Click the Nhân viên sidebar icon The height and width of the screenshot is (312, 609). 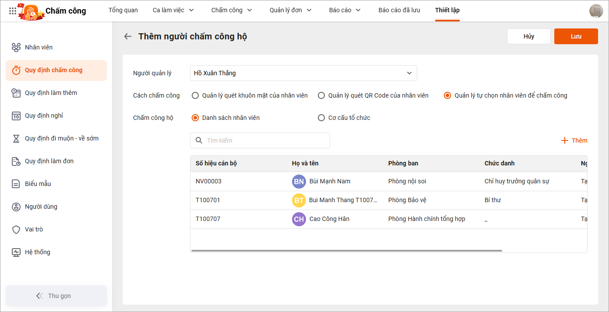pos(16,47)
